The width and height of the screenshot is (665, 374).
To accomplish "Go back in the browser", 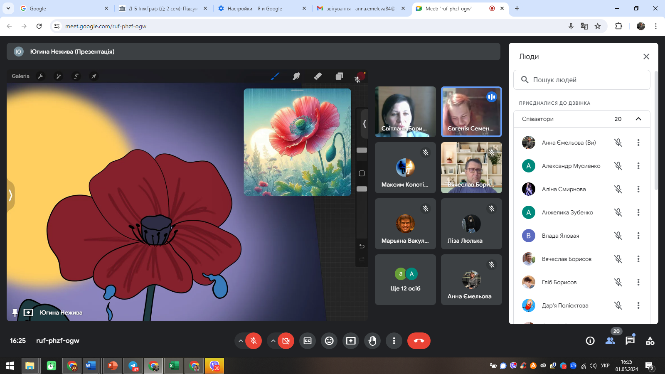I will (9, 26).
